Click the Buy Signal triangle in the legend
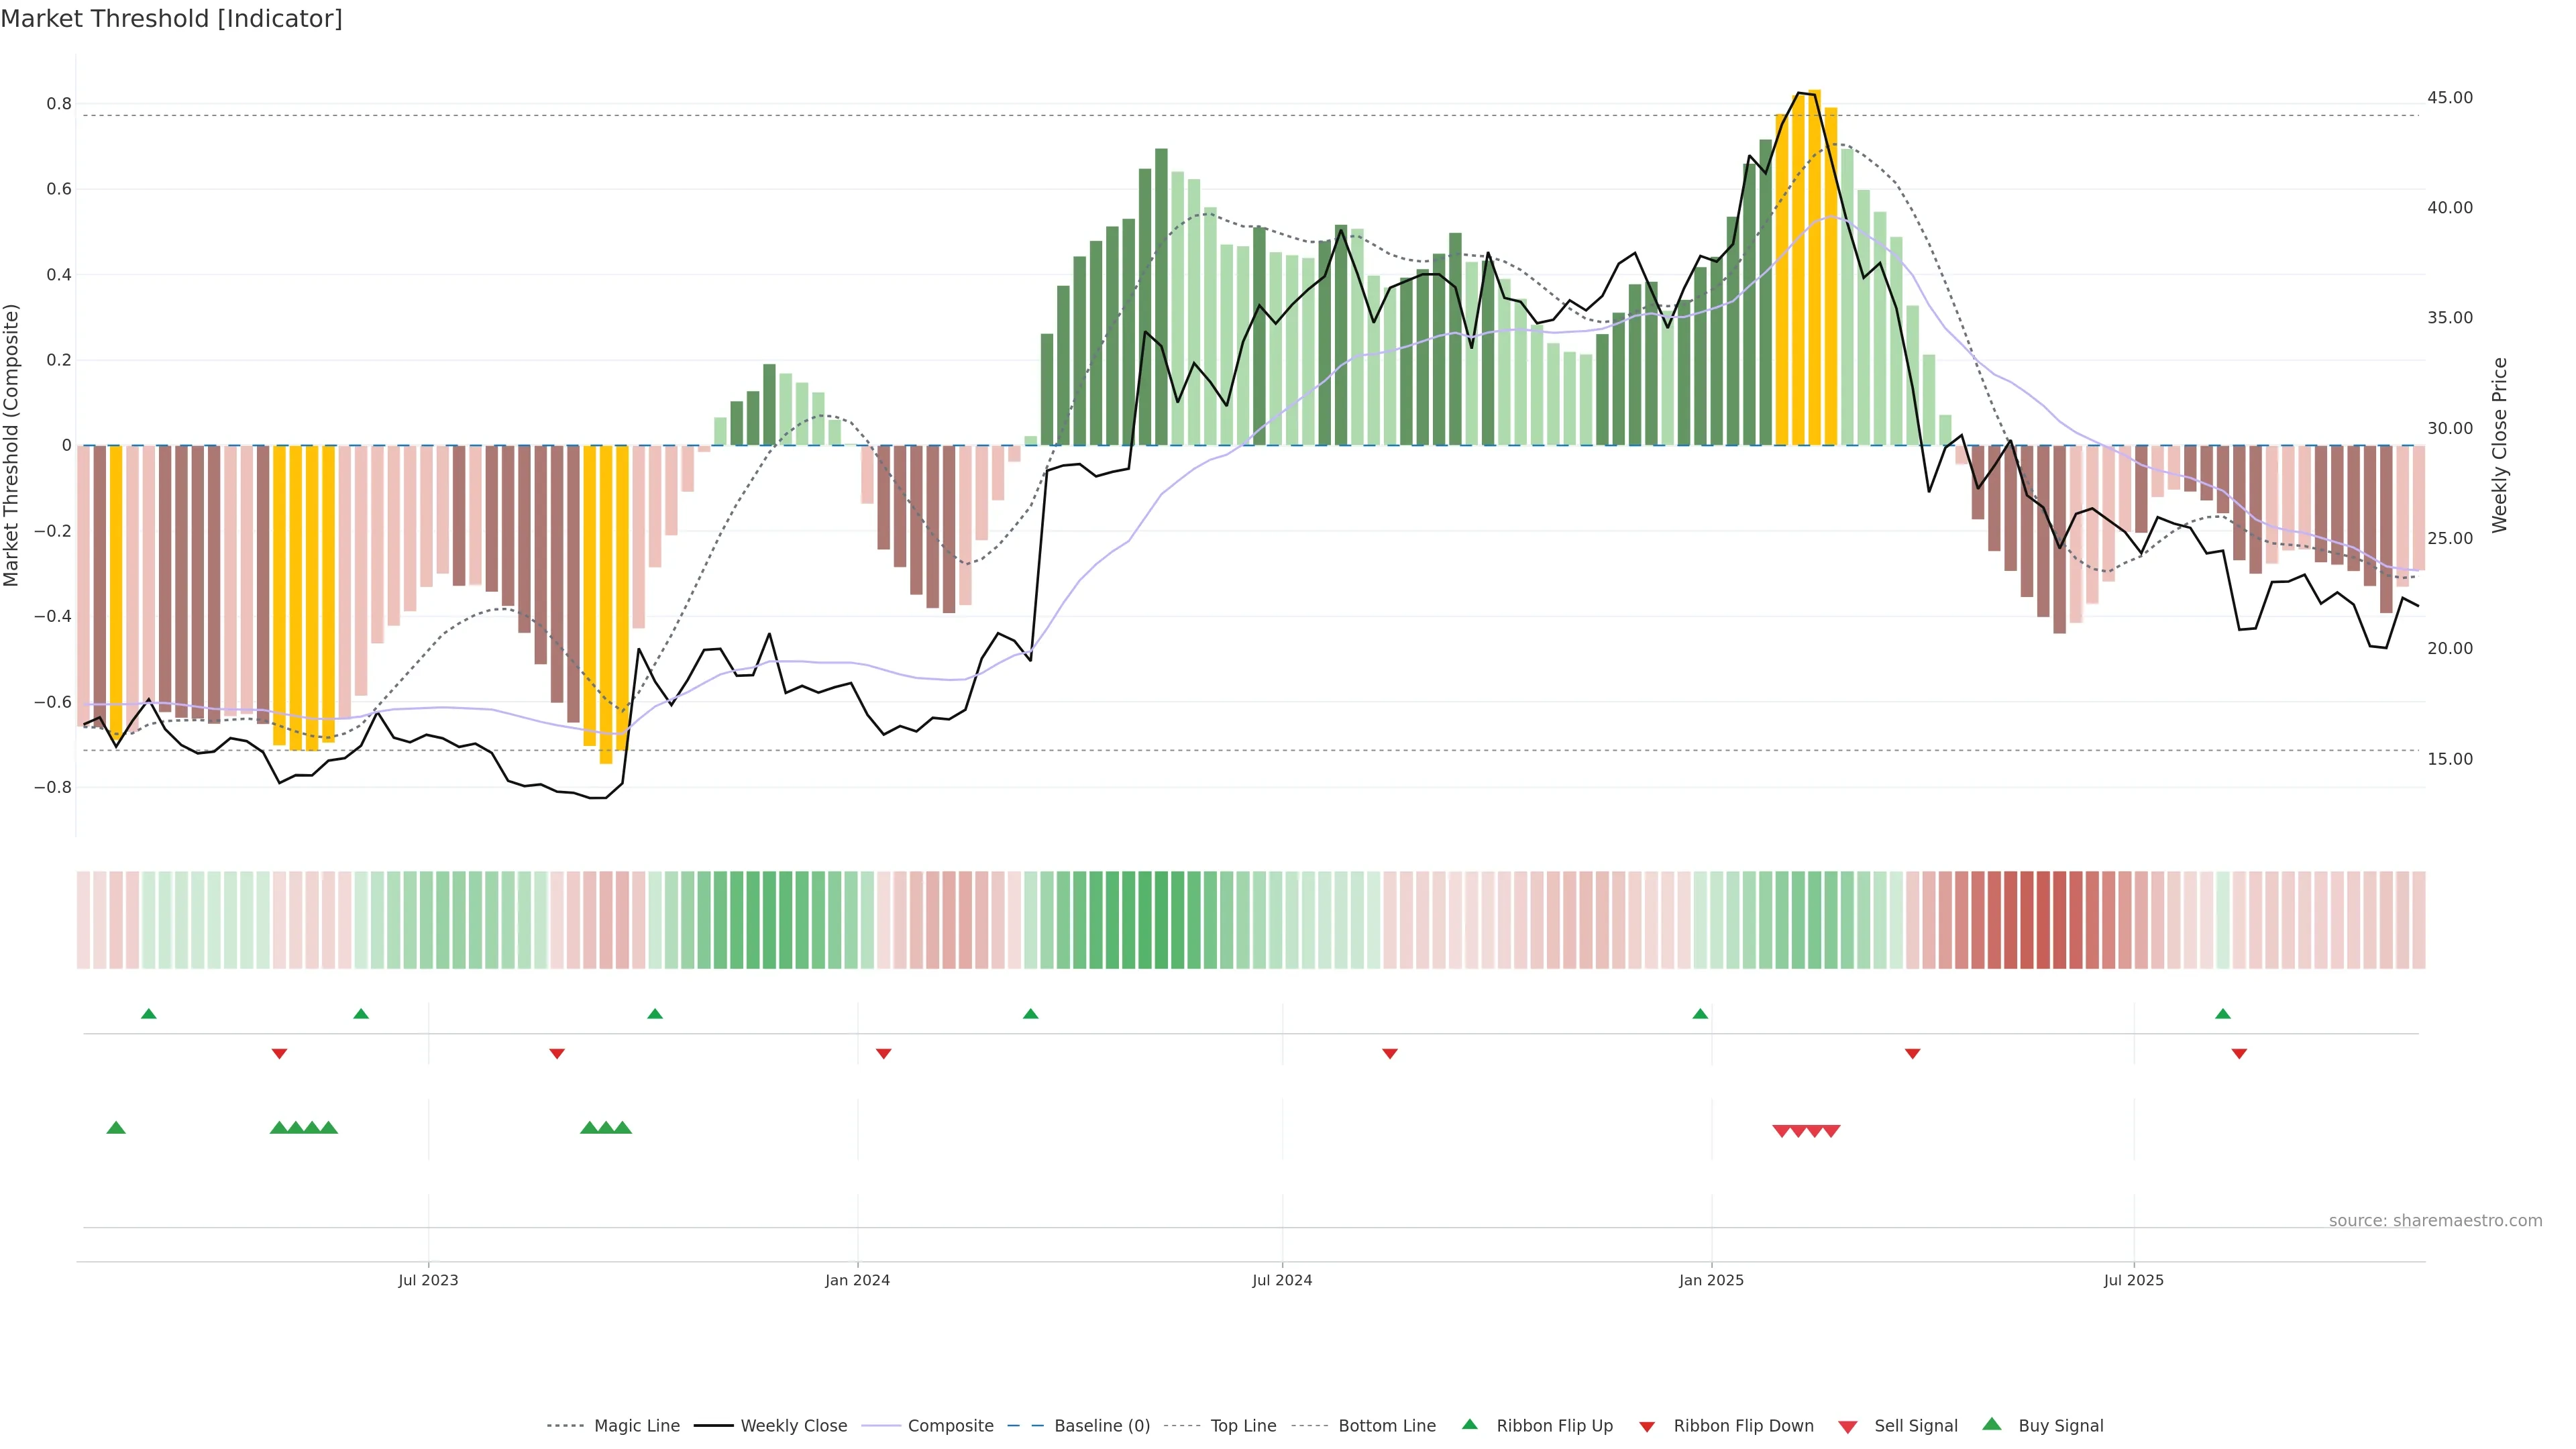This screenshot has width=2576, height=1449. tap(1991, 1424)
